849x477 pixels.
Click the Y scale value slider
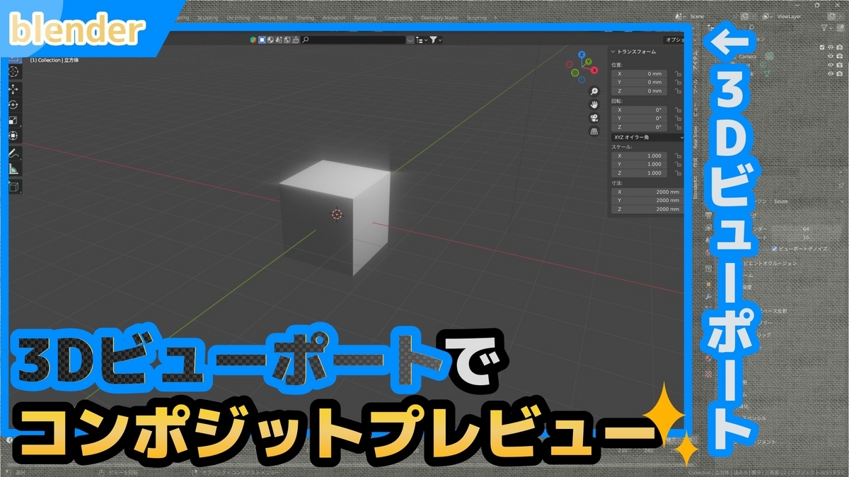click(639, 164)
